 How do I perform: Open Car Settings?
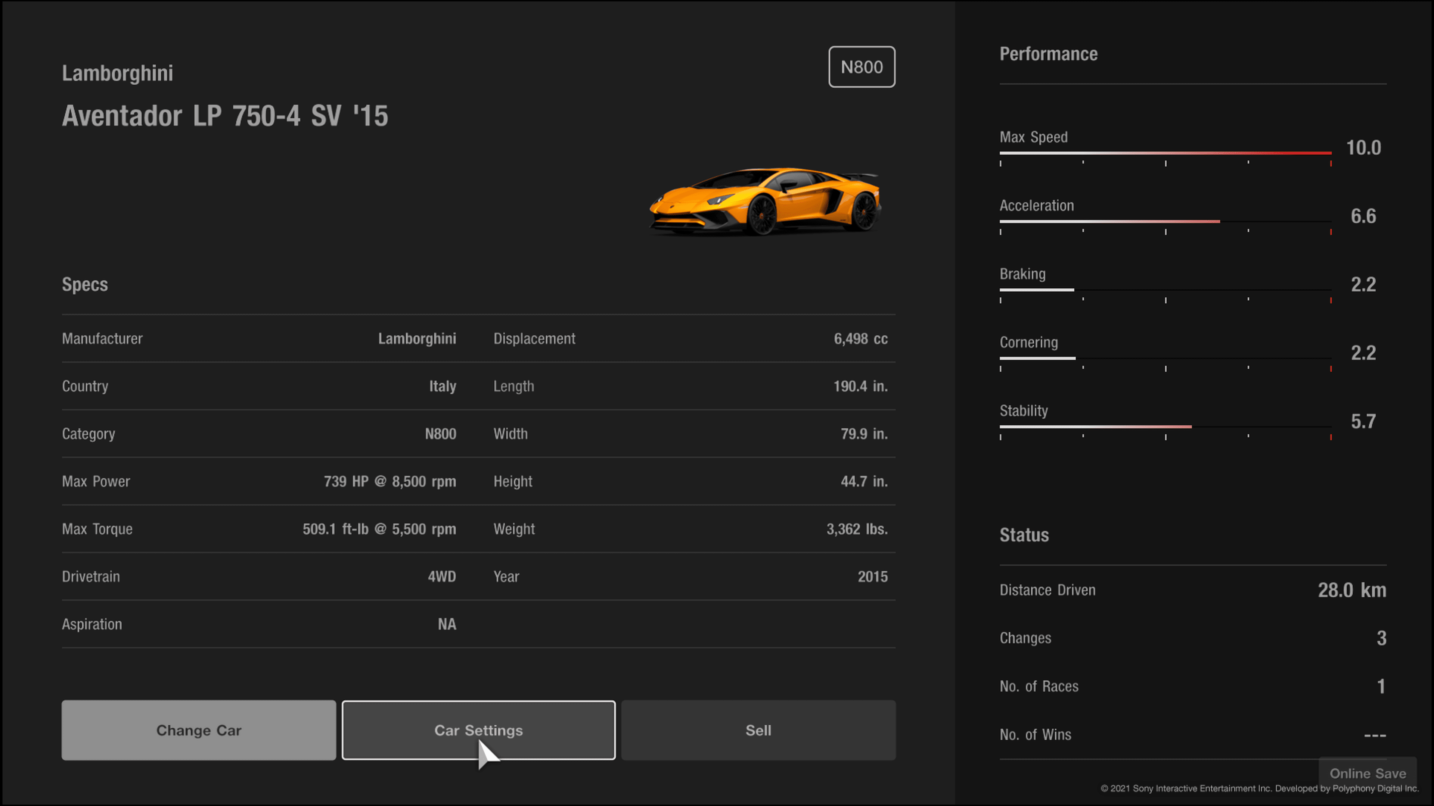(479, 730)
